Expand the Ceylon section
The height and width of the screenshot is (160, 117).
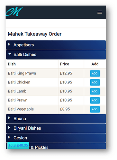click(56, 138)
